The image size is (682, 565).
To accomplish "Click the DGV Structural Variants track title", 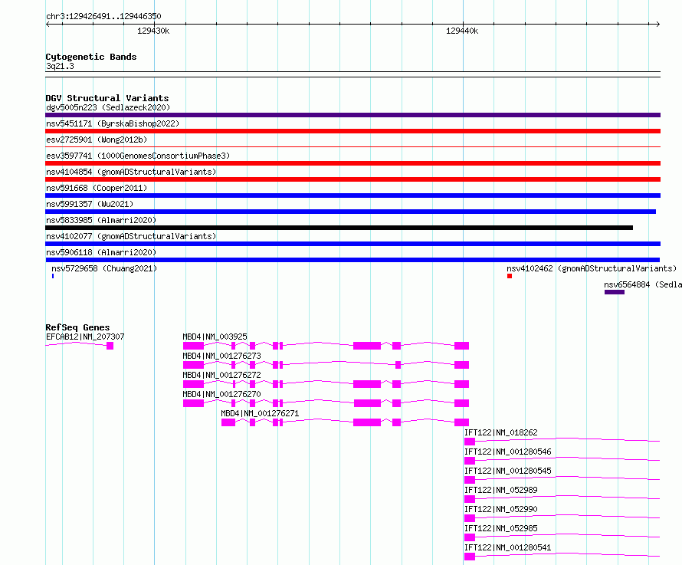I will tap(107, 98).
